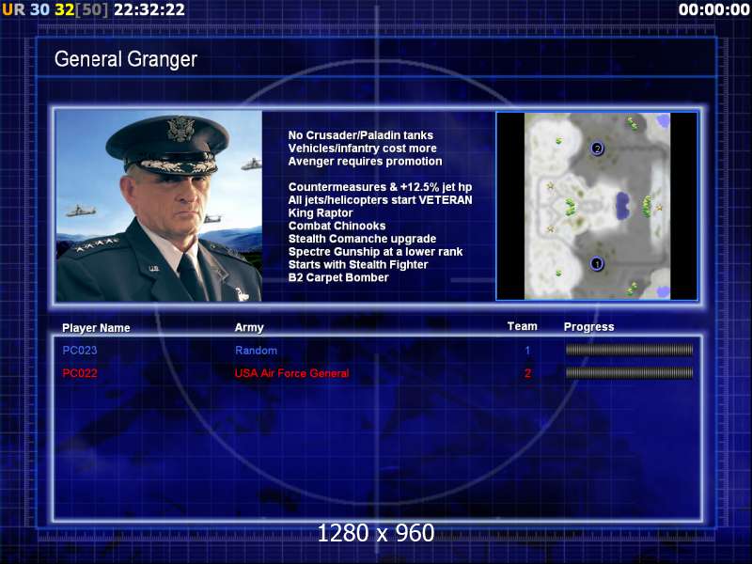Click start position marker 2 on minimap
Image resolution: width=752 pixels, height=564 pixels.
tap(597, 149)
